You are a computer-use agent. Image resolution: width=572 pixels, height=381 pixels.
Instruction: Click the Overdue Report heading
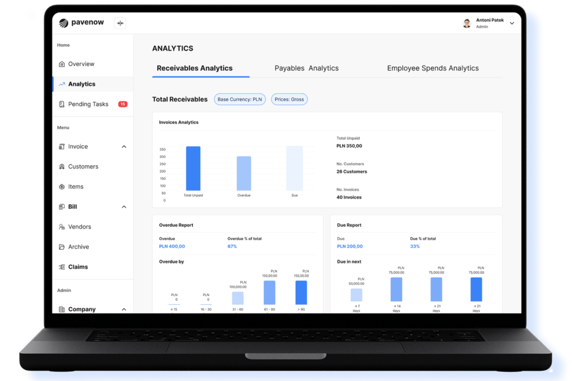(x=176, y=225)
